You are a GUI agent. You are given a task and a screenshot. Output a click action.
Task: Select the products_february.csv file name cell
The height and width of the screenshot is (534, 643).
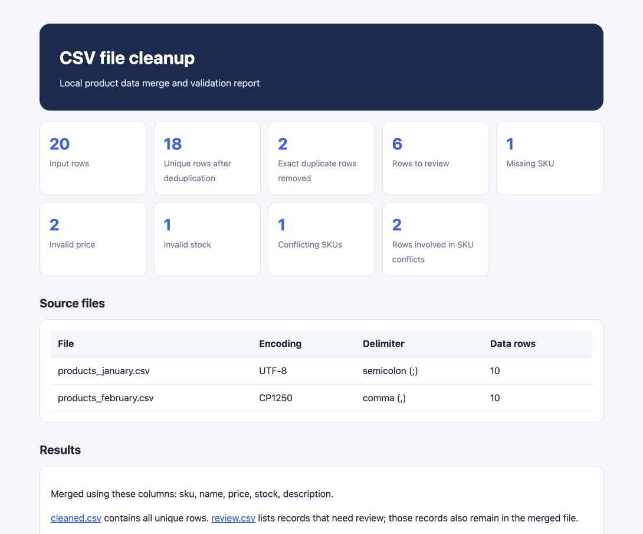coord(106,398)
